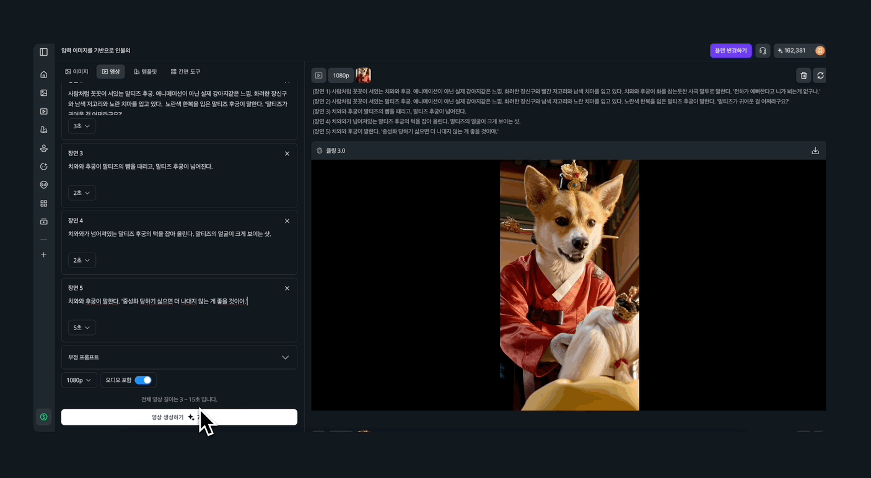Remove scene 5 with its X
Image resolution: width=871 pixels, height=478 pixels.
click(287, 289)
